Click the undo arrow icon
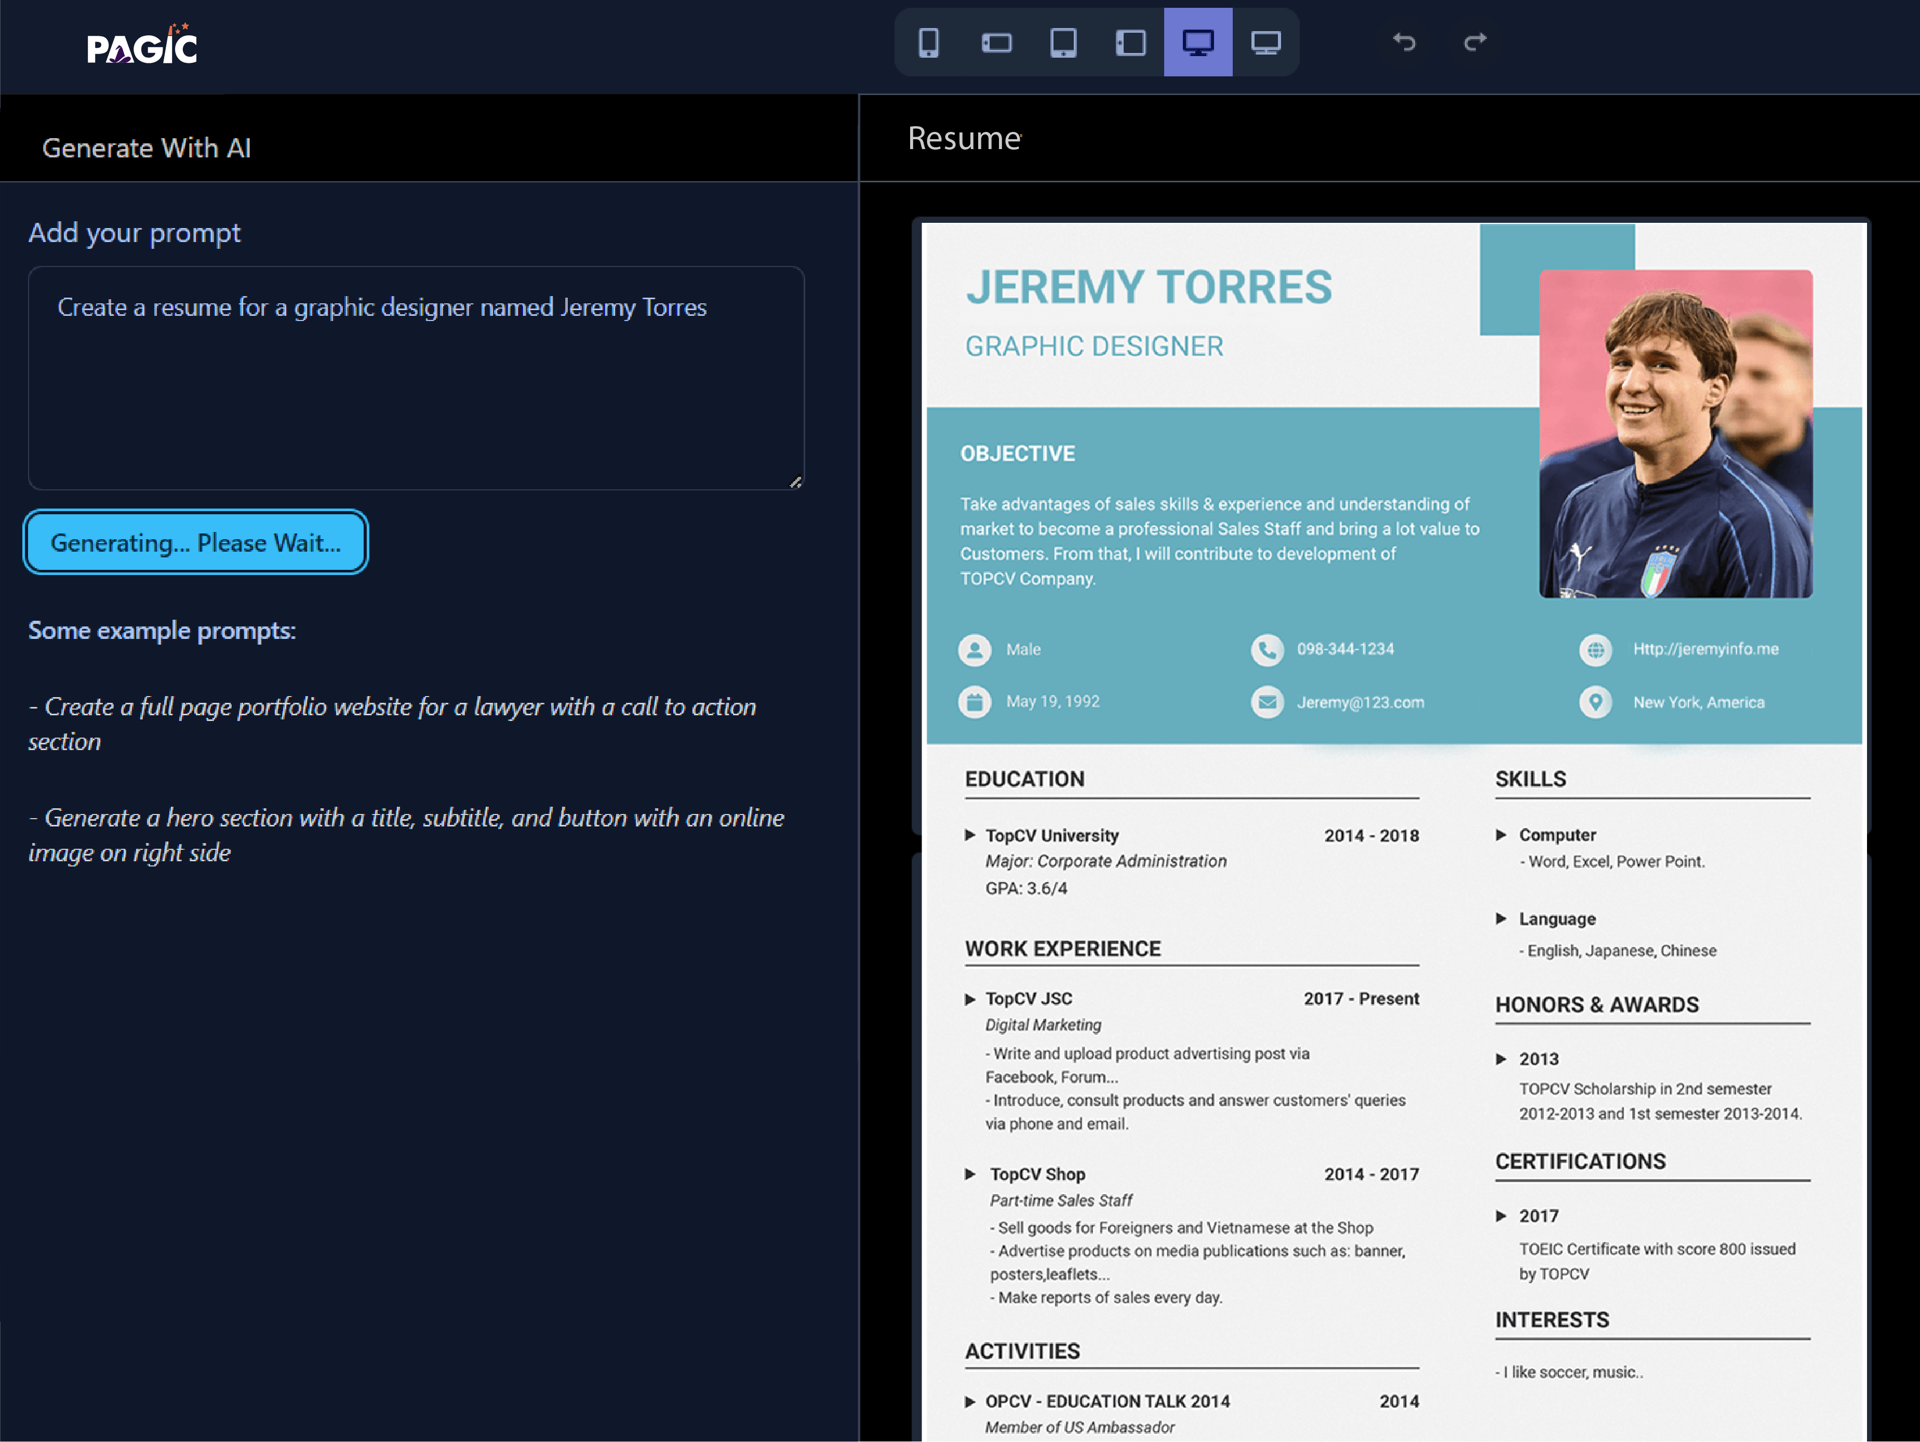Screen dimensions: 1920x1442 coord(1404,43)
